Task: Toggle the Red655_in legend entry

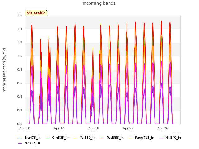Action: pyautogui.click(x=112, y=138)
